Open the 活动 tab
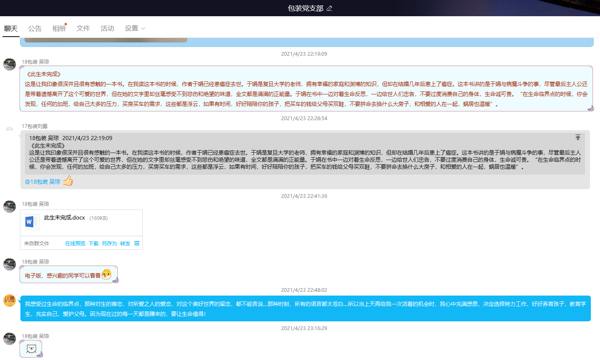This screenshot has height=360, width=600. [107, 28]
